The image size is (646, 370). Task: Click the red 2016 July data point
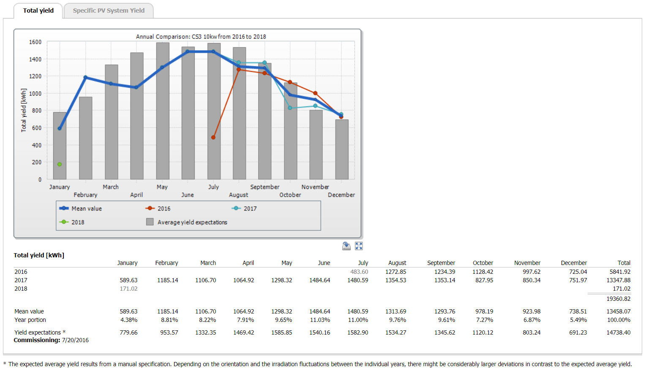point(213,137)
